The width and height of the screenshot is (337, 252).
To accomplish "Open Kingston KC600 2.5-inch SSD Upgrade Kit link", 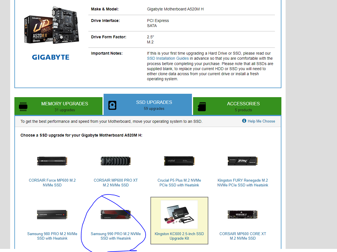I will click(179, 236).
